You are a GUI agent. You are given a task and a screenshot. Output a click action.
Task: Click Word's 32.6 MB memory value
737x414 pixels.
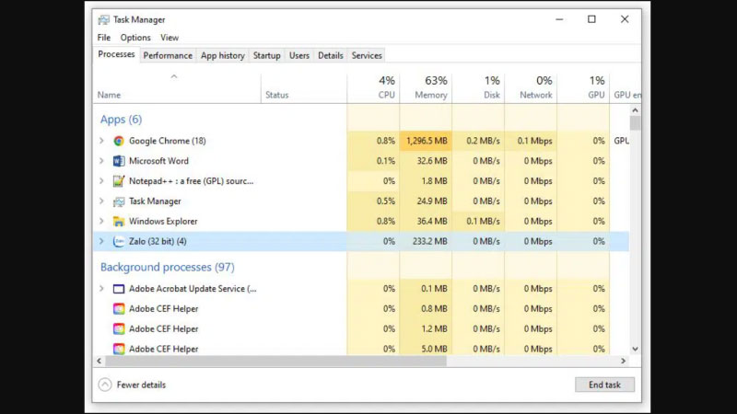[x=432, y=161]
